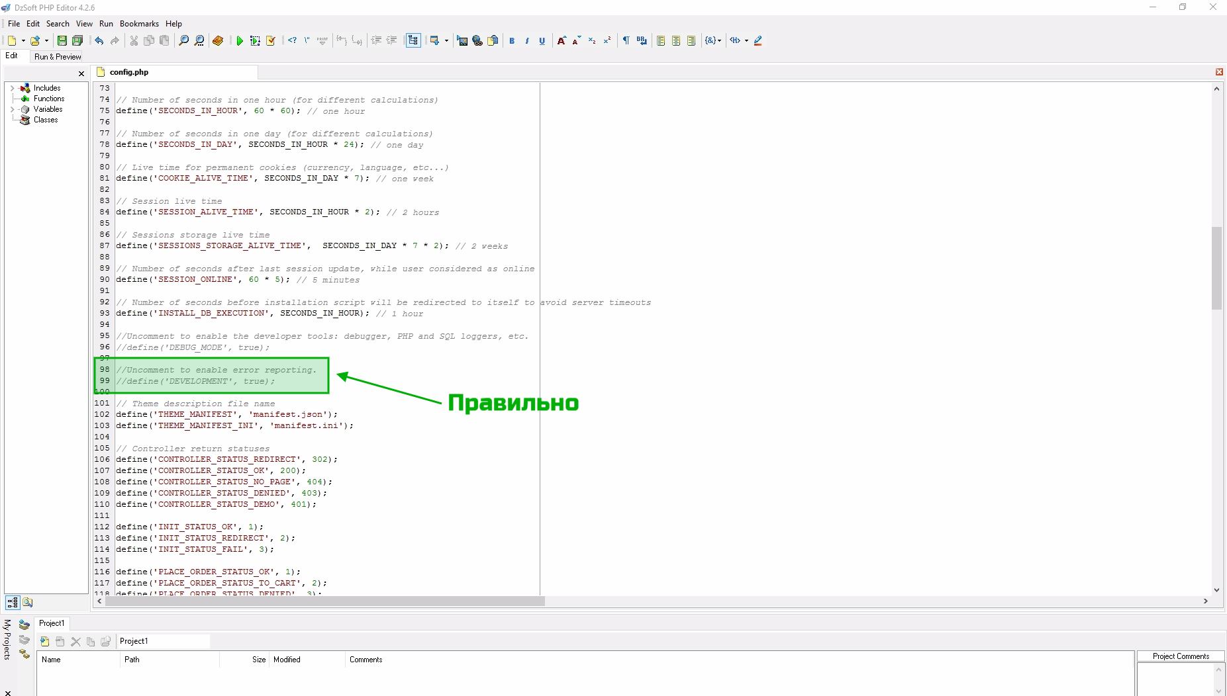Click the new project icon in My Projects
Image resolution: width=1227 pixels, height=696 pixels.
[x=25, y=624]
